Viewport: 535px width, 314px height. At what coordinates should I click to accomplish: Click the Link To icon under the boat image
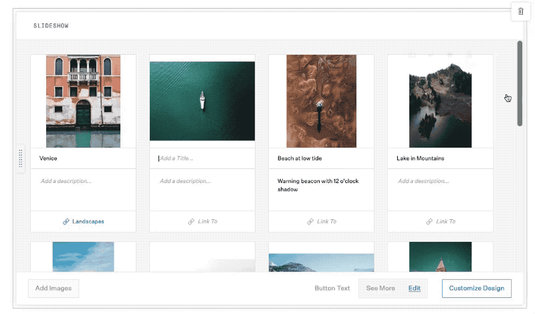tap(191, 221)
